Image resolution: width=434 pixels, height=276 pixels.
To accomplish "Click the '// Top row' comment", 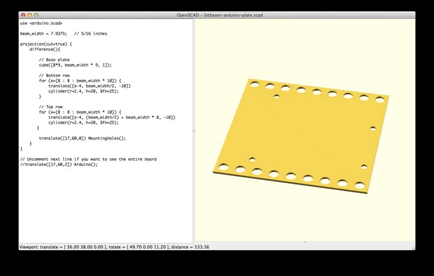I will tap(51, 107).
